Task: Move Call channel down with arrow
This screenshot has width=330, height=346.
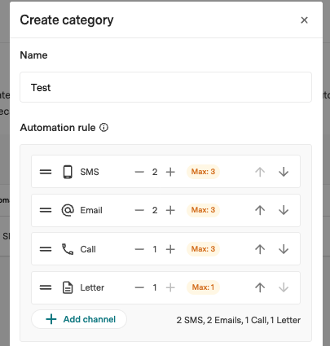Action: [x=284, y=249]
